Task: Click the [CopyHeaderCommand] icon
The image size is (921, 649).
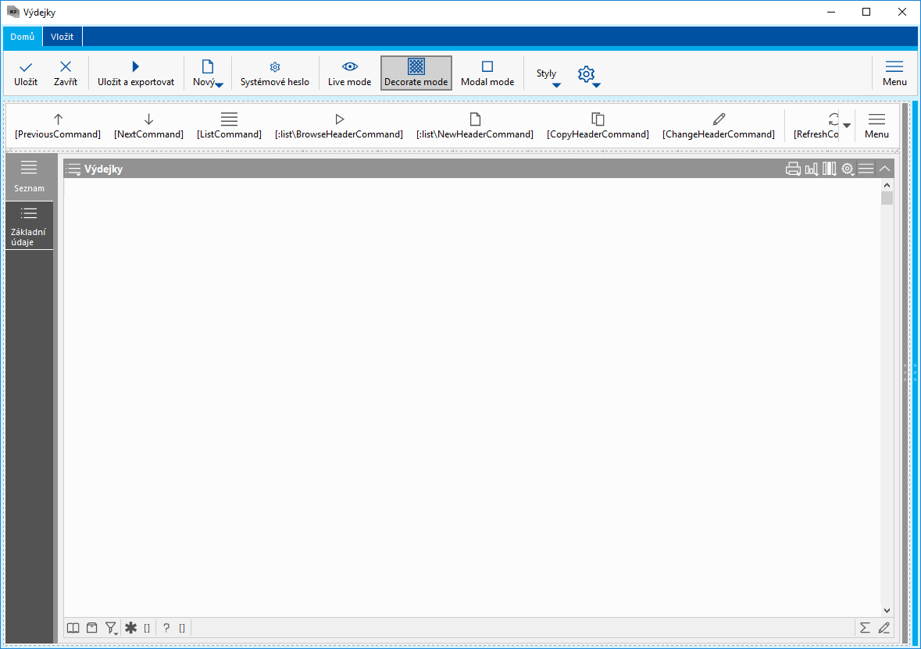Action: 598,119
